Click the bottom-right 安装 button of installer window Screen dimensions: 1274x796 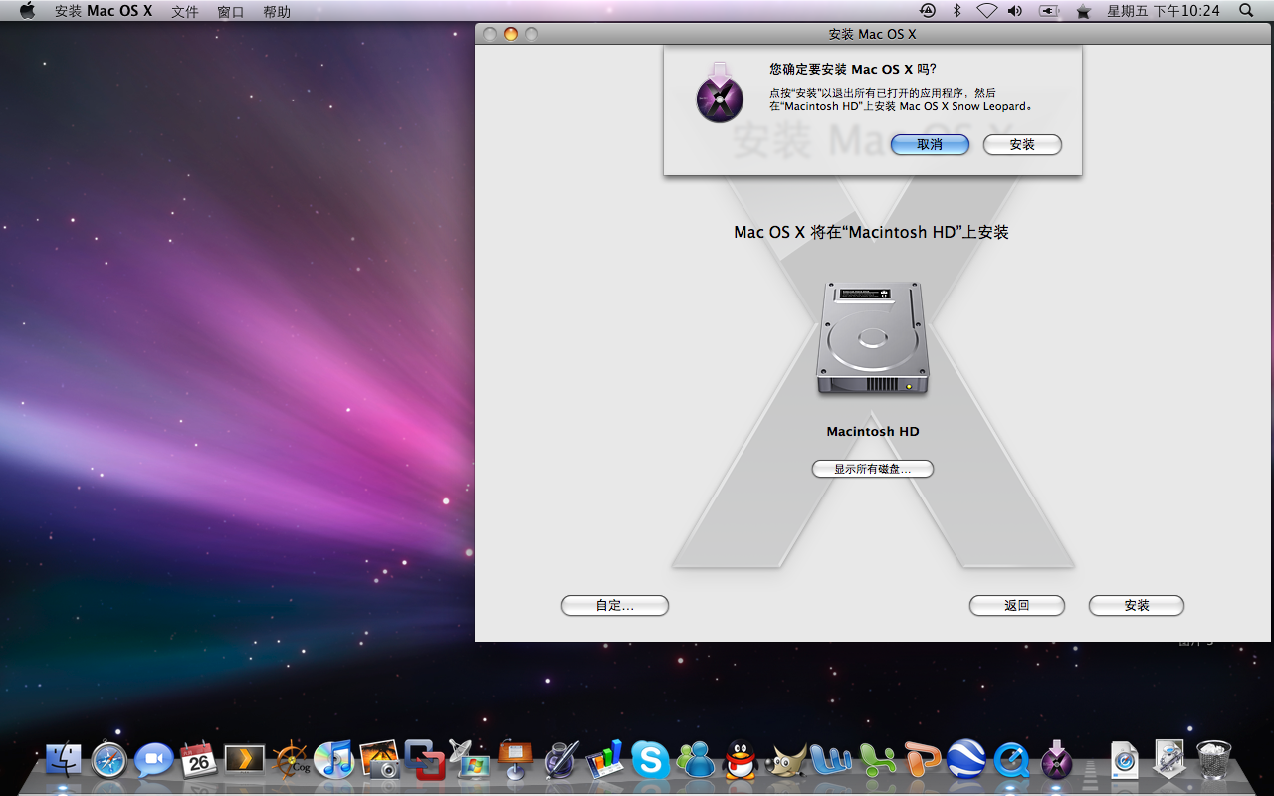[1137, 605]
